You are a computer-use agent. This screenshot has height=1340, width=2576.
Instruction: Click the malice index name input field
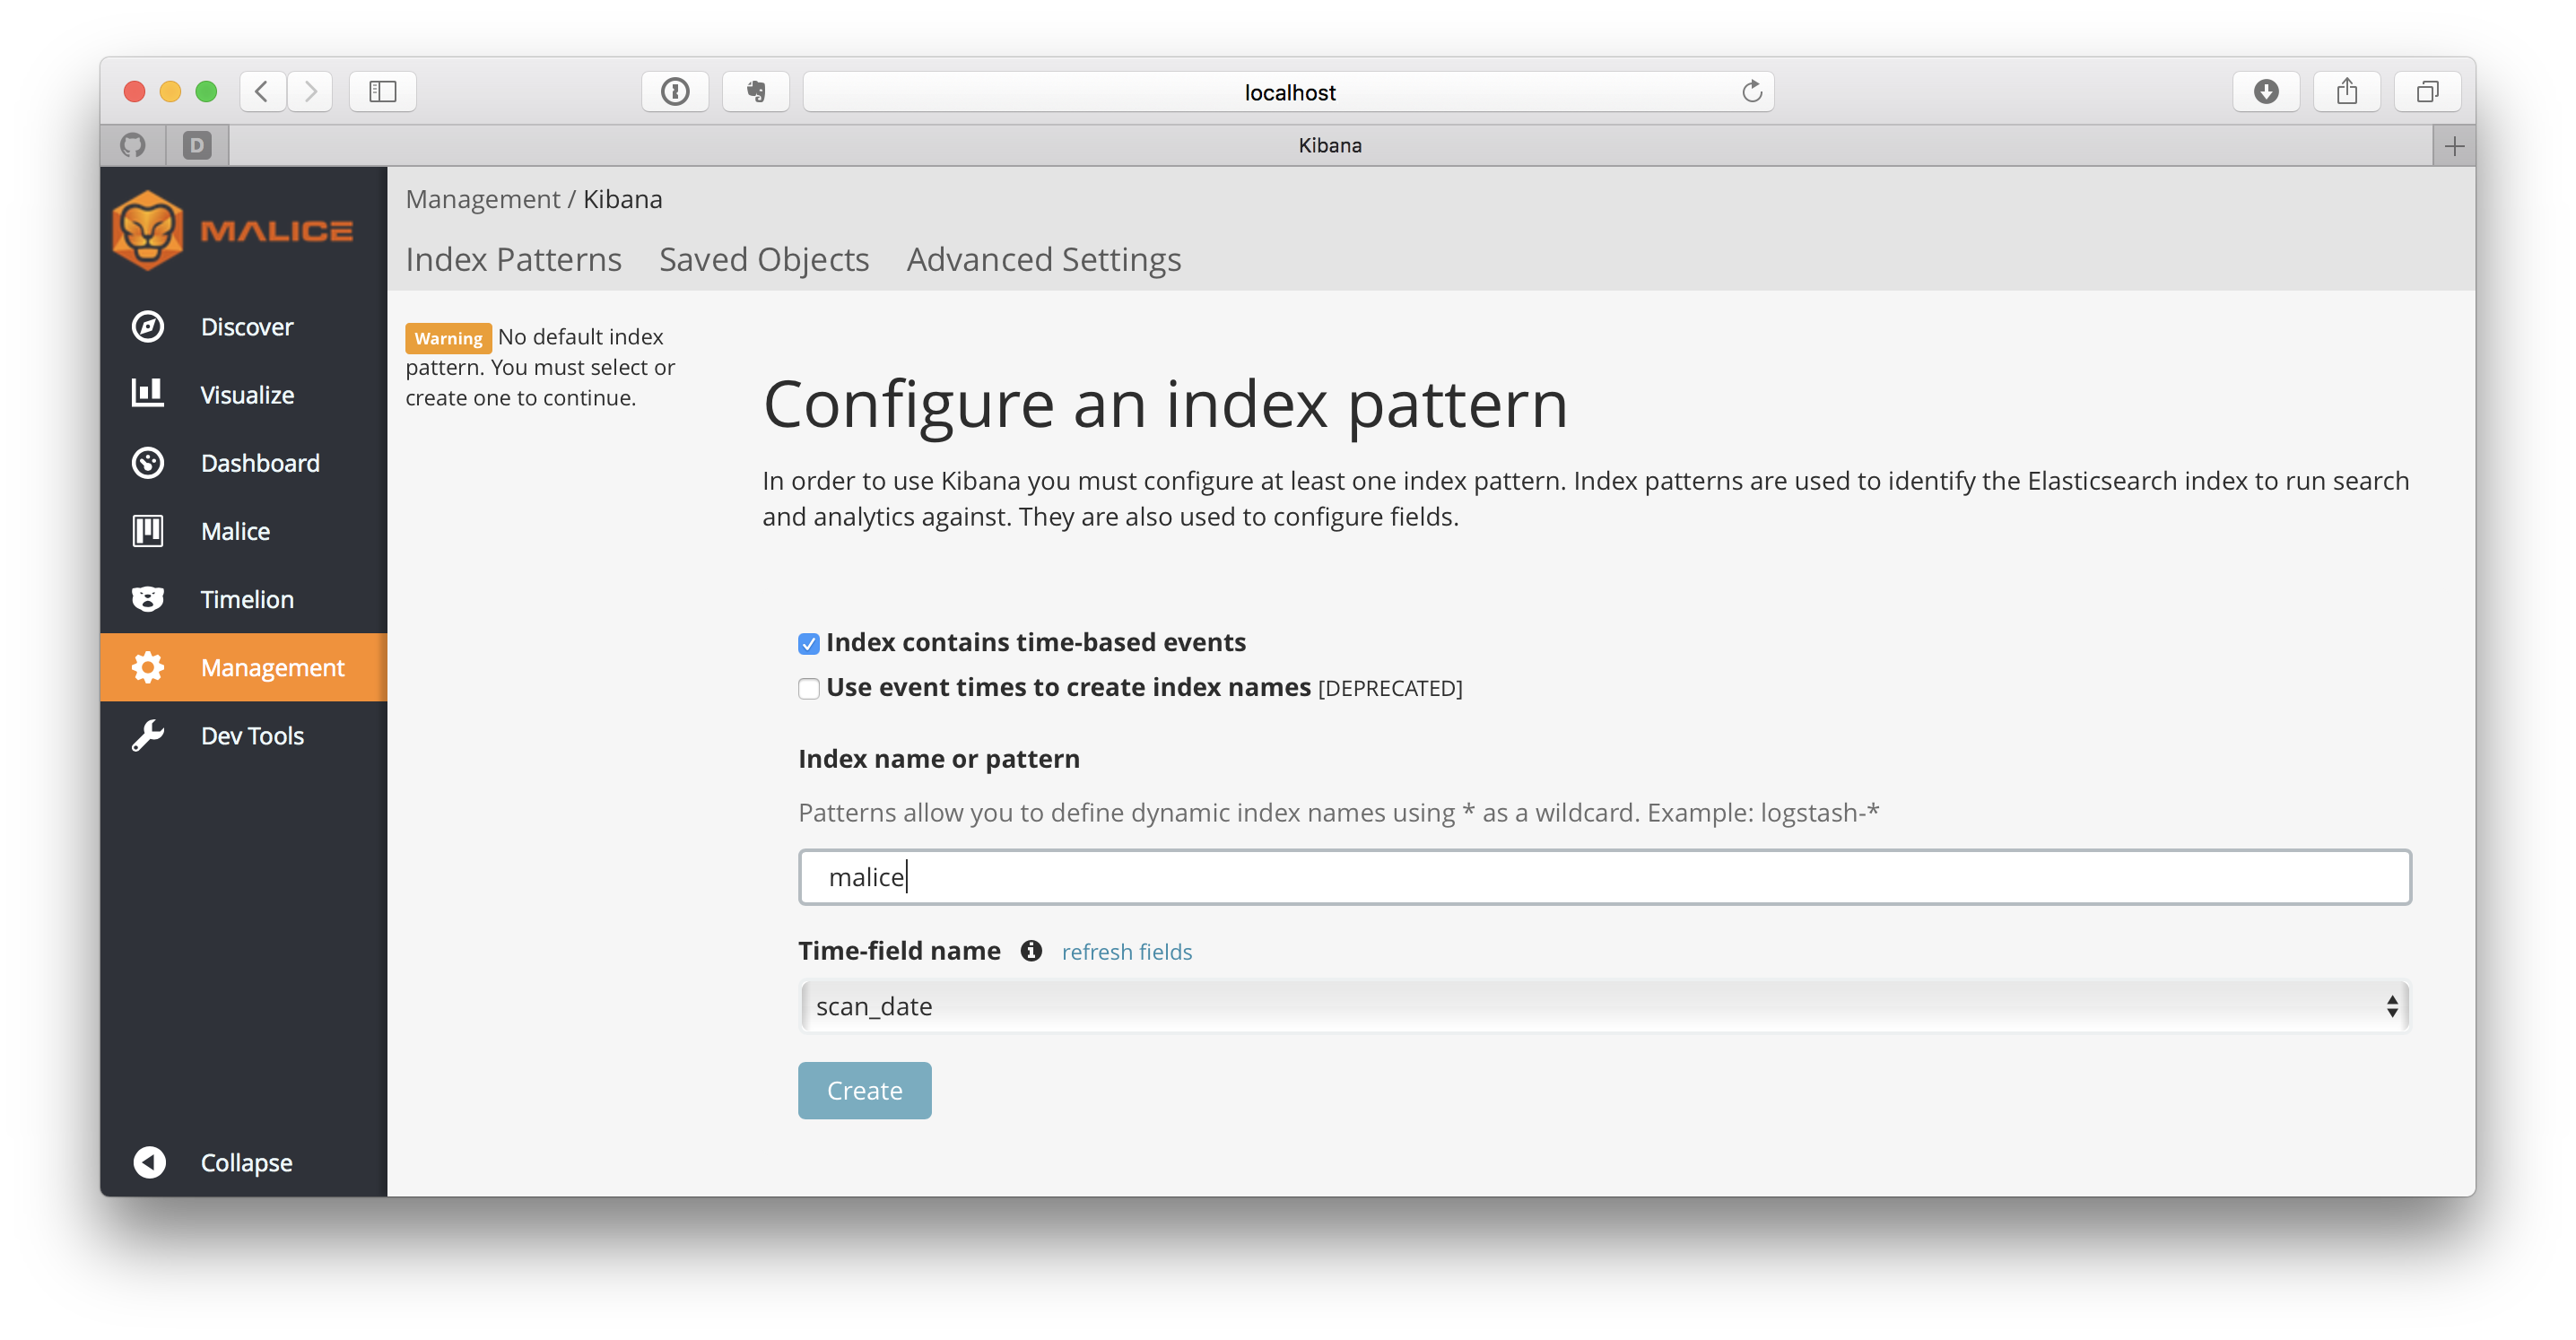tap(1603, 877)
